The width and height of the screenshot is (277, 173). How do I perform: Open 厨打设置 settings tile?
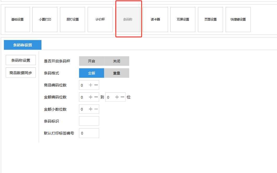[73, 20]
